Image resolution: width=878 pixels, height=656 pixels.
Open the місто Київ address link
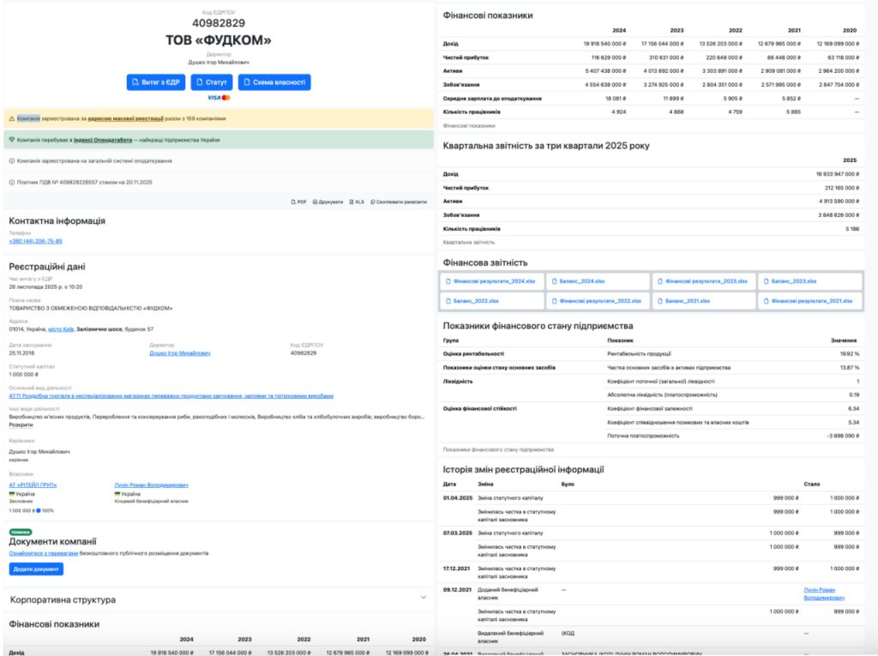coord(60,329)
